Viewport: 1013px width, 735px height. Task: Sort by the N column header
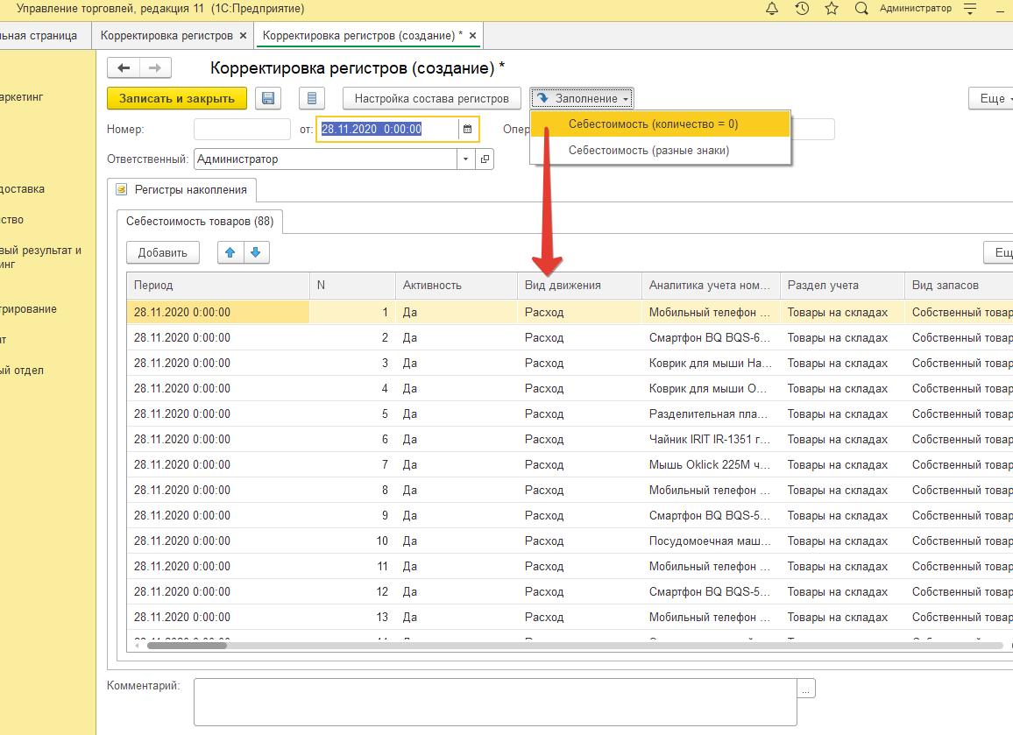(353, 285)
